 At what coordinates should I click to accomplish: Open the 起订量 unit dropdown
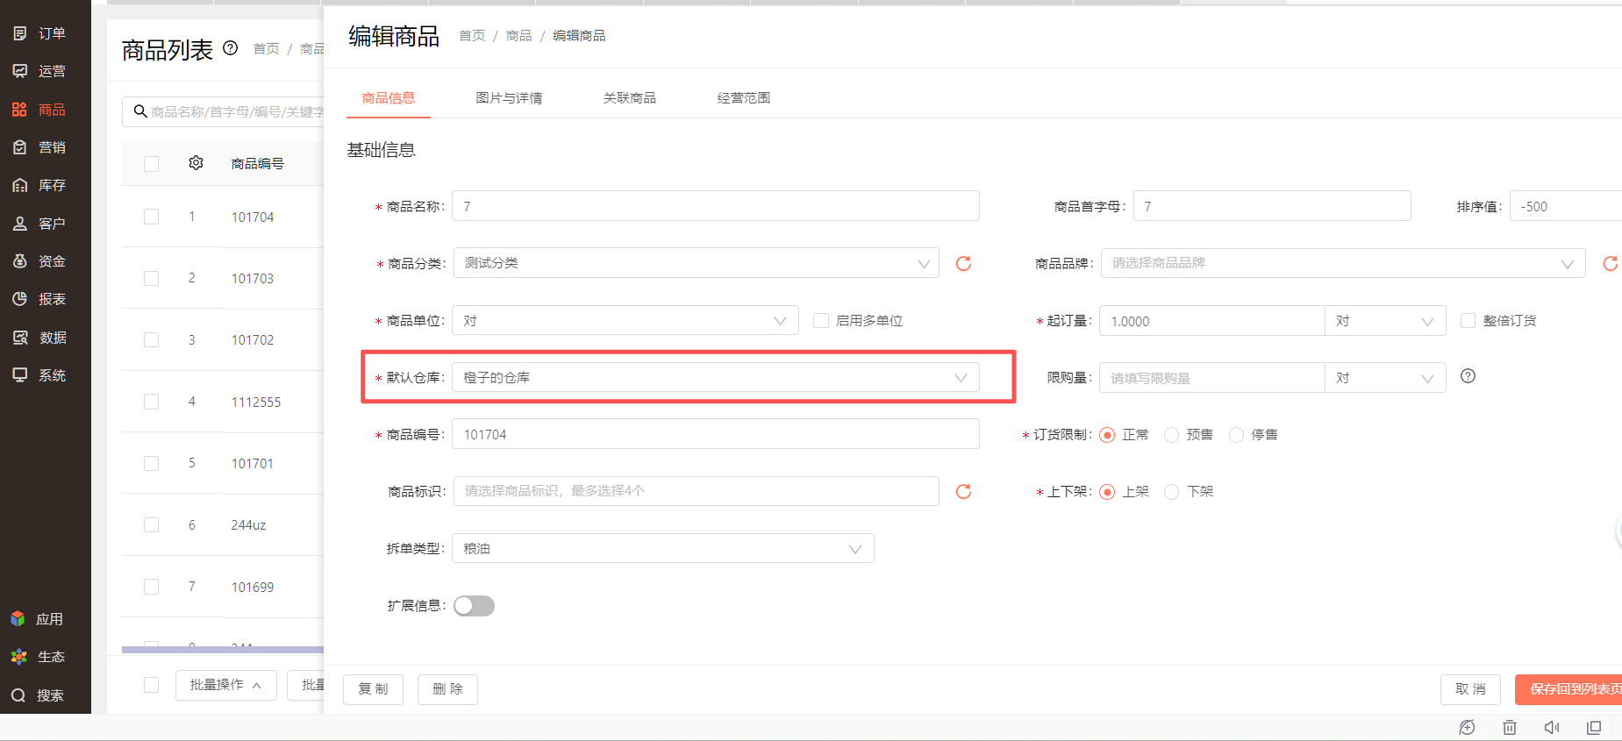1385,321
